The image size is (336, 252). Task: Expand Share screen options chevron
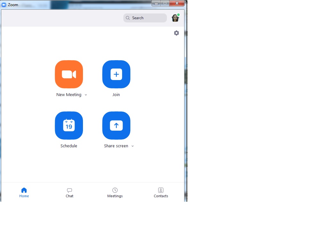[x=132, y=146]
